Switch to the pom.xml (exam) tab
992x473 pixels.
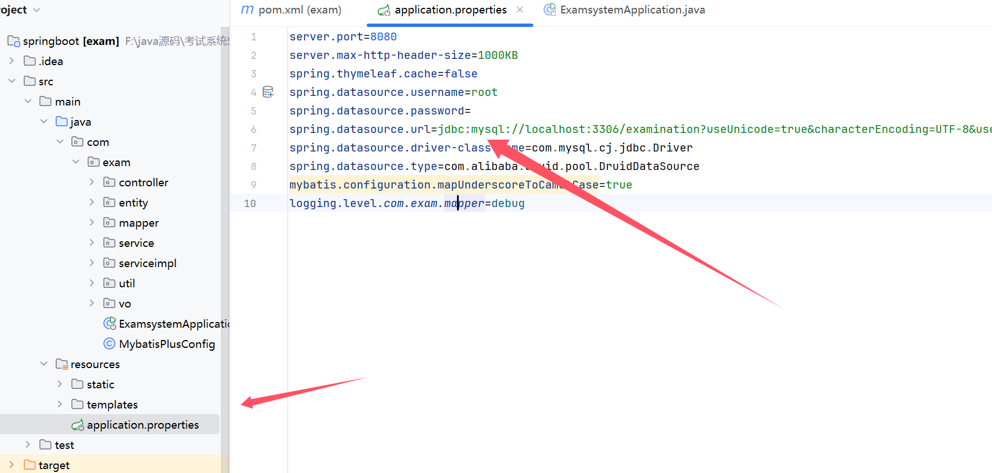point(299,10)
